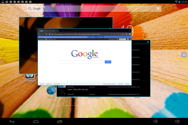Select Поиск in Google top navigation
188x125 pixels.
[x=46, y=39]
